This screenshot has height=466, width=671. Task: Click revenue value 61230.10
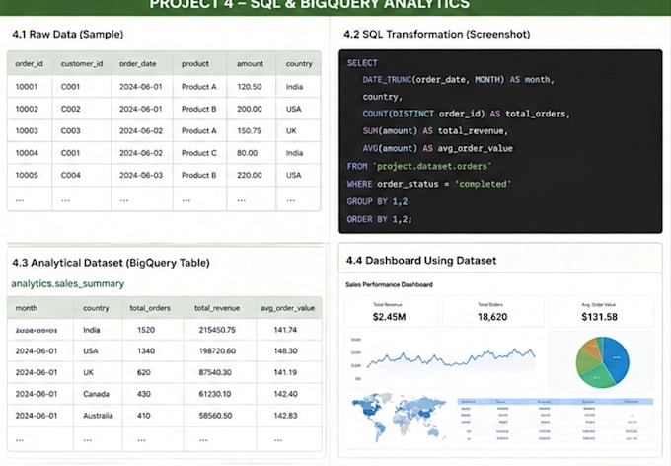(215, 394)
